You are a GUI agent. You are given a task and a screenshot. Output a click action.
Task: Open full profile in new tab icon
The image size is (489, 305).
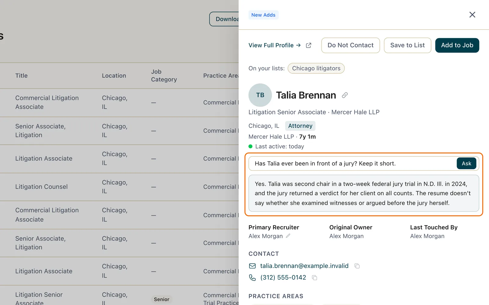309,45
